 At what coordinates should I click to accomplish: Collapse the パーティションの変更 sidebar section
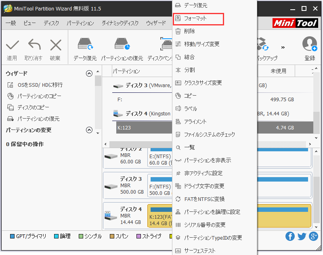[89, 130]
